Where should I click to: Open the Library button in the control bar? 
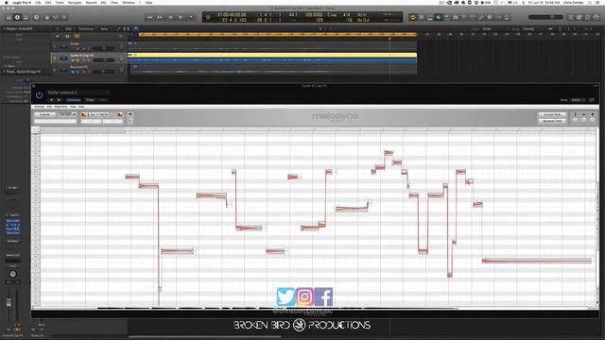[x=9, y=17]
